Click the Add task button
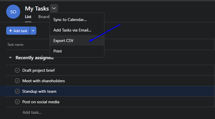Image resolution: width=215 pixels, height=119 pixels. point(18,31)
